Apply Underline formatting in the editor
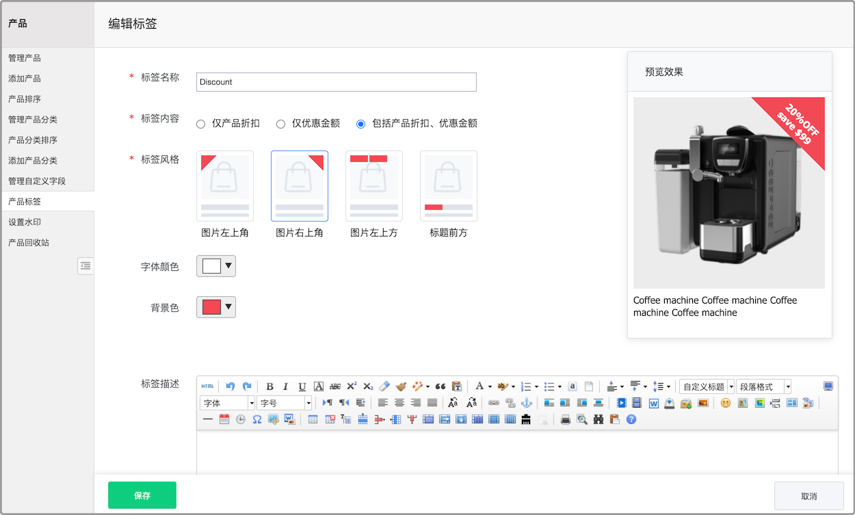 coord(302,386)
